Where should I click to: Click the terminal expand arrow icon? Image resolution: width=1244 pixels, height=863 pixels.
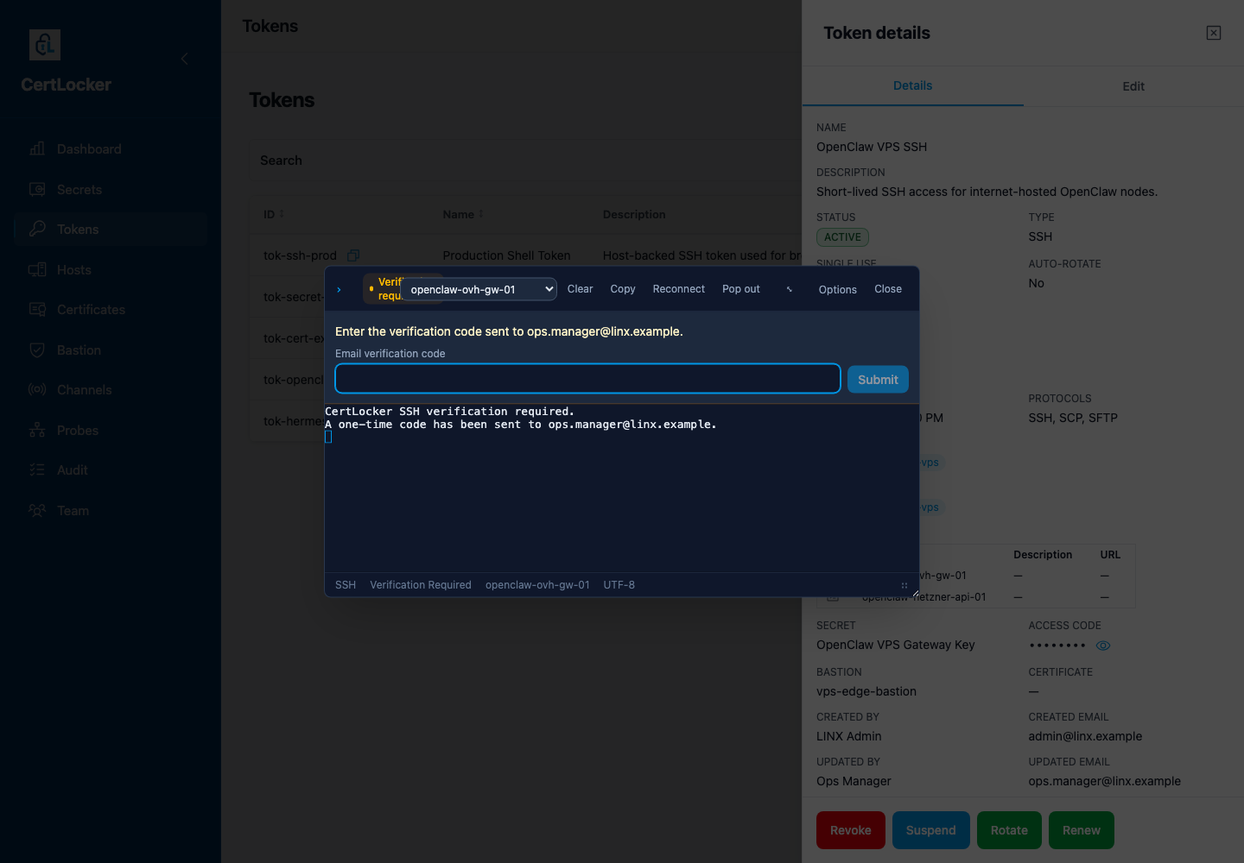pos(790,289)
